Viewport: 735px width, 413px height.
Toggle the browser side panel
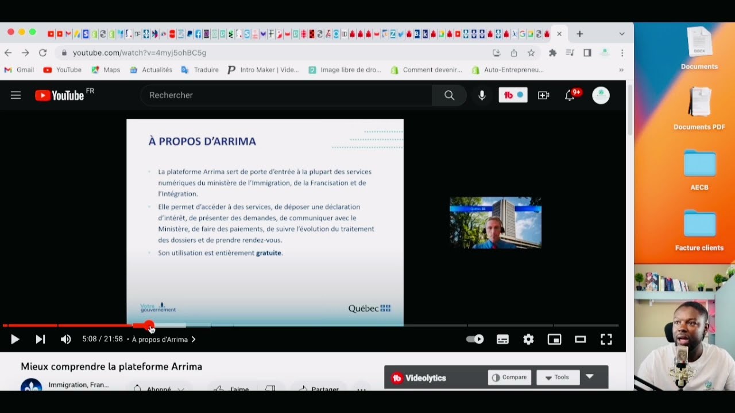pyautogui.click(x=587, y=53)
